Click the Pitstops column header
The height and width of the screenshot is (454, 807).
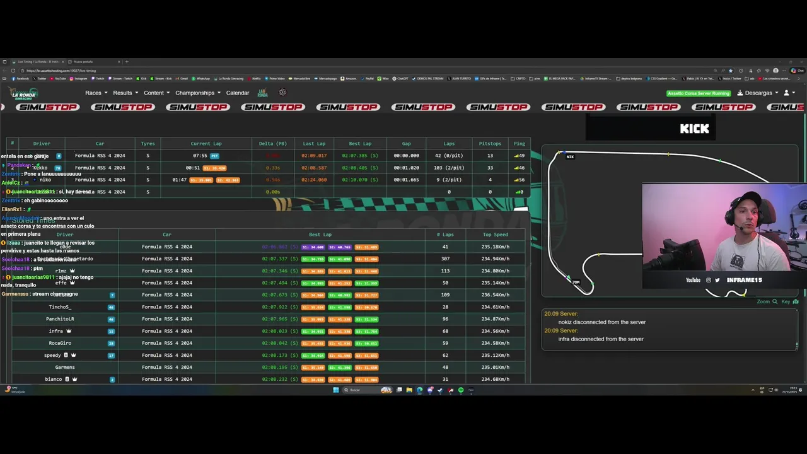click(490, 144)
